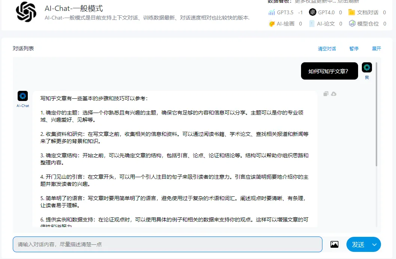This screenshot has height=259, width=396.
Task: Click the AI-Chat logo in header
Action: click(26, 12)
